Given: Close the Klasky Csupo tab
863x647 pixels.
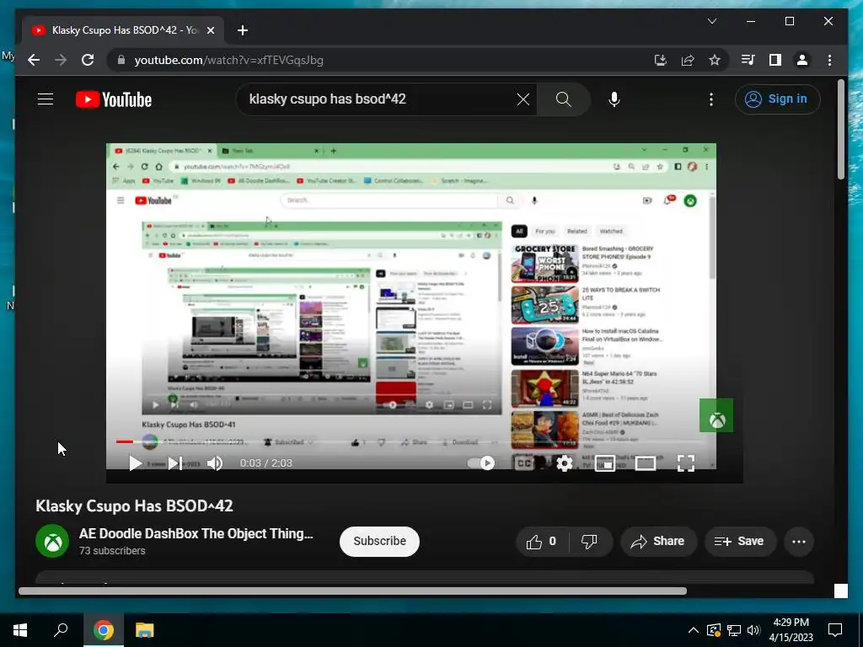Looking at the screenshot, I should (210, 30).
